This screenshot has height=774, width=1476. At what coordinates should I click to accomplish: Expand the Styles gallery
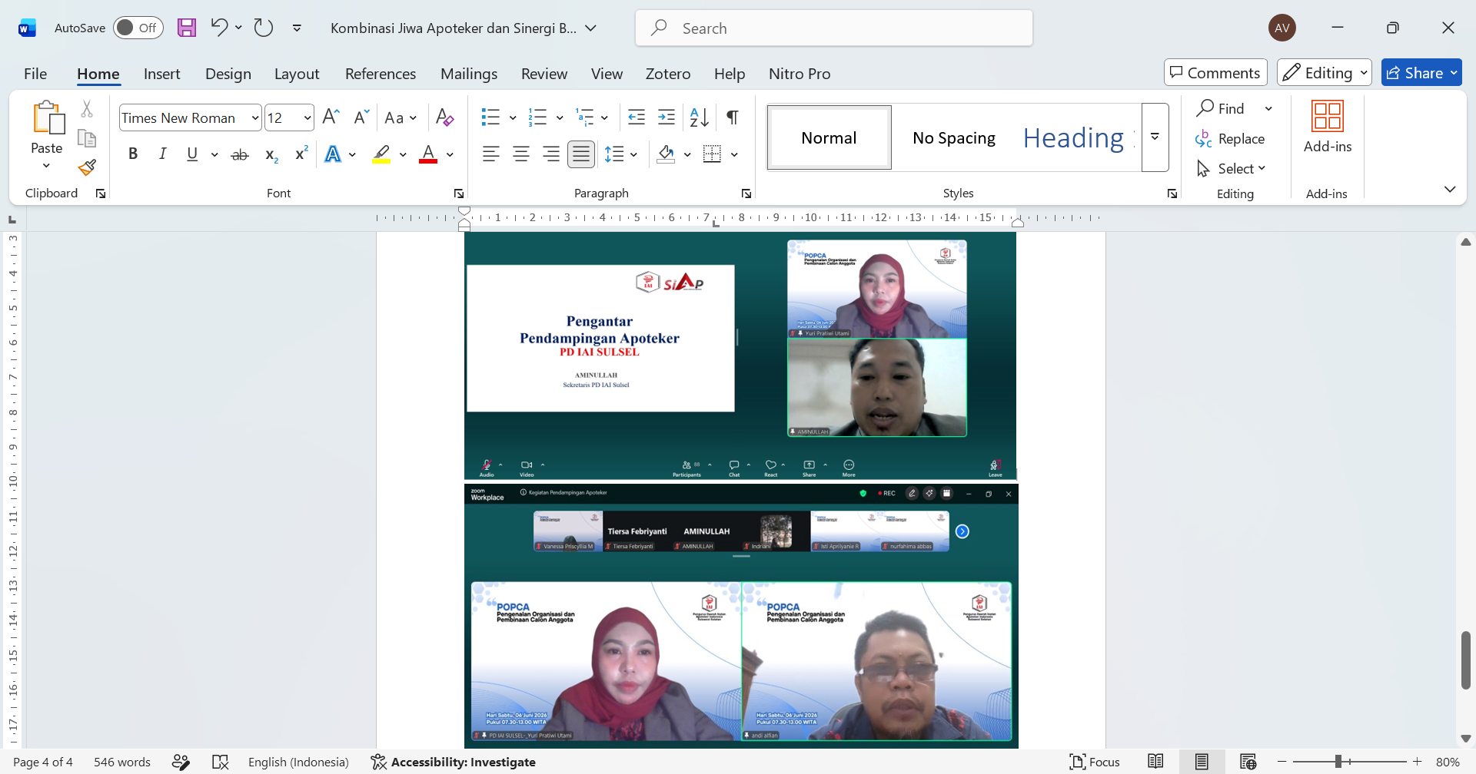click(1155, 137)
